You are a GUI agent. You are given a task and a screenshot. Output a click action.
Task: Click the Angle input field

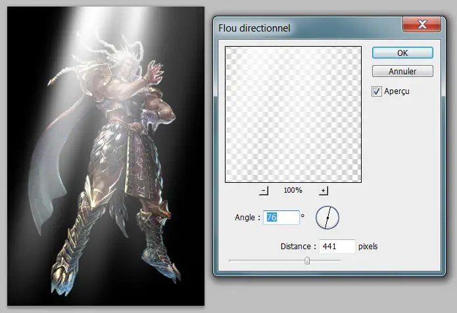281,218
